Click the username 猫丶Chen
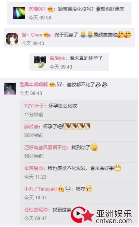Image resolution: width=139 pixels, height=227 pixels. click(x=32, y=35)
